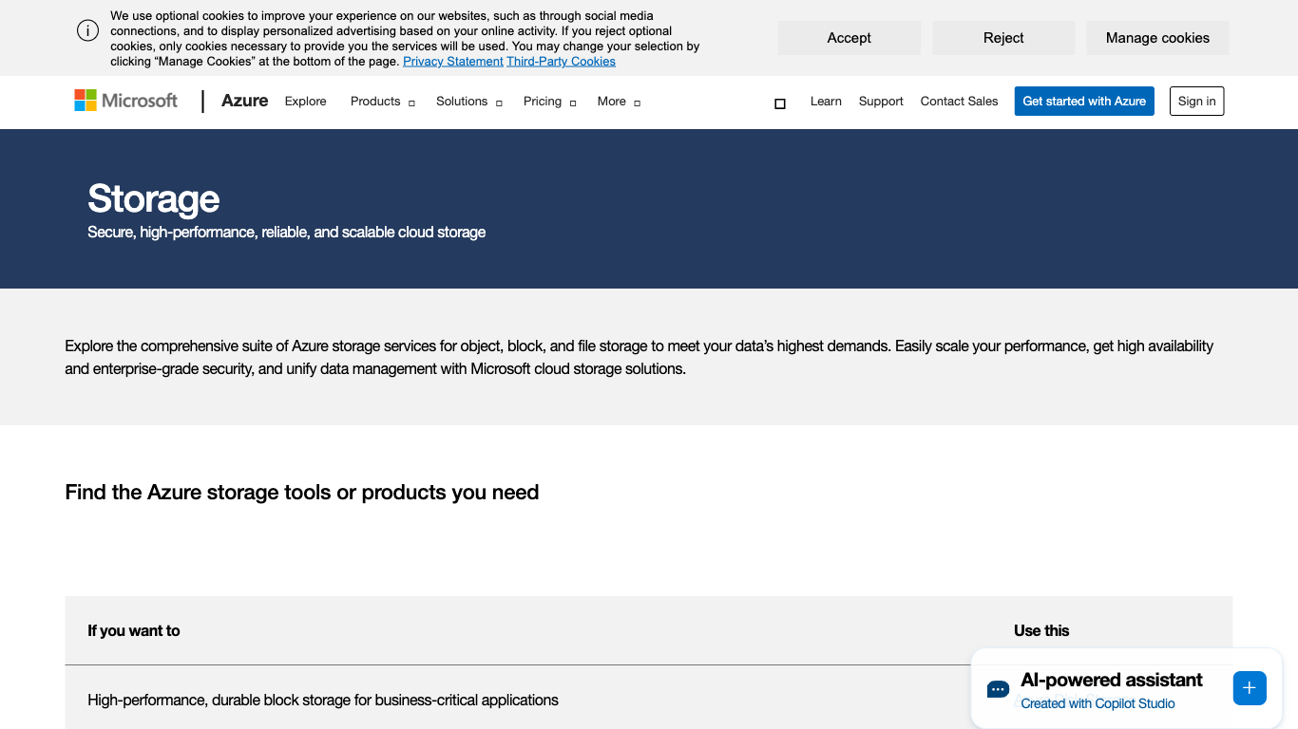The height and width of the screenshot is (729, 1298).
Task: Click the AI assistant chat bubble icon
Action: pyautogui.click(x=998, y=689)
